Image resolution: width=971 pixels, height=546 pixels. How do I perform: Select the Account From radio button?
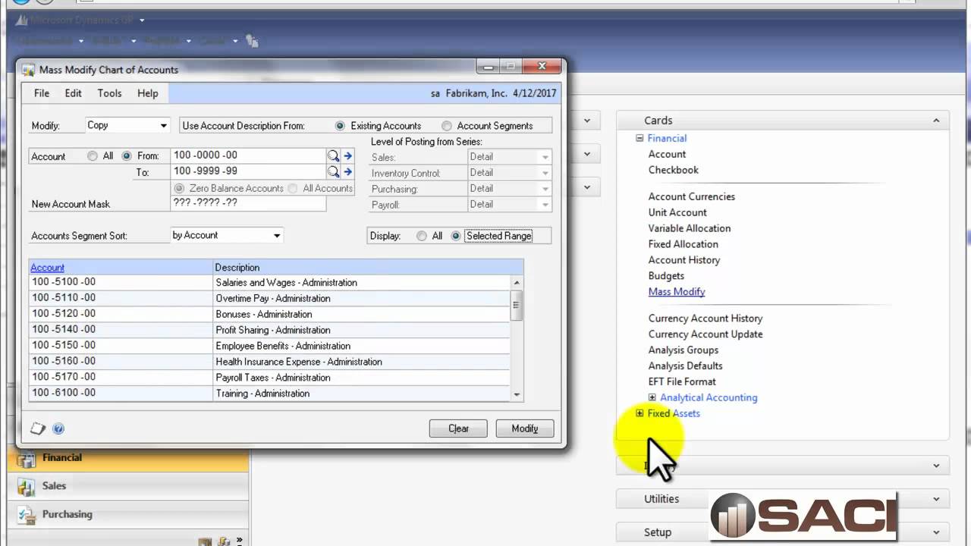(127, 155)
